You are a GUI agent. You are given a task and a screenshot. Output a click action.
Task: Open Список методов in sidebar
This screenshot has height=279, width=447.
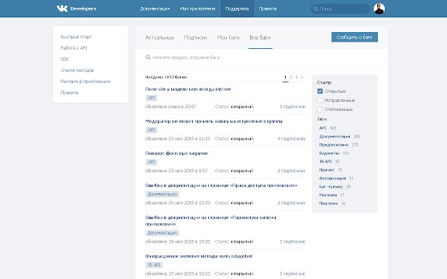pos(77,70)
